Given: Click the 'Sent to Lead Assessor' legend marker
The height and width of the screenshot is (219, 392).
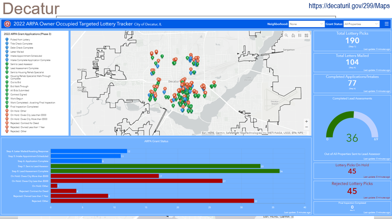Looking at the screenshot, I should (7, 64).
